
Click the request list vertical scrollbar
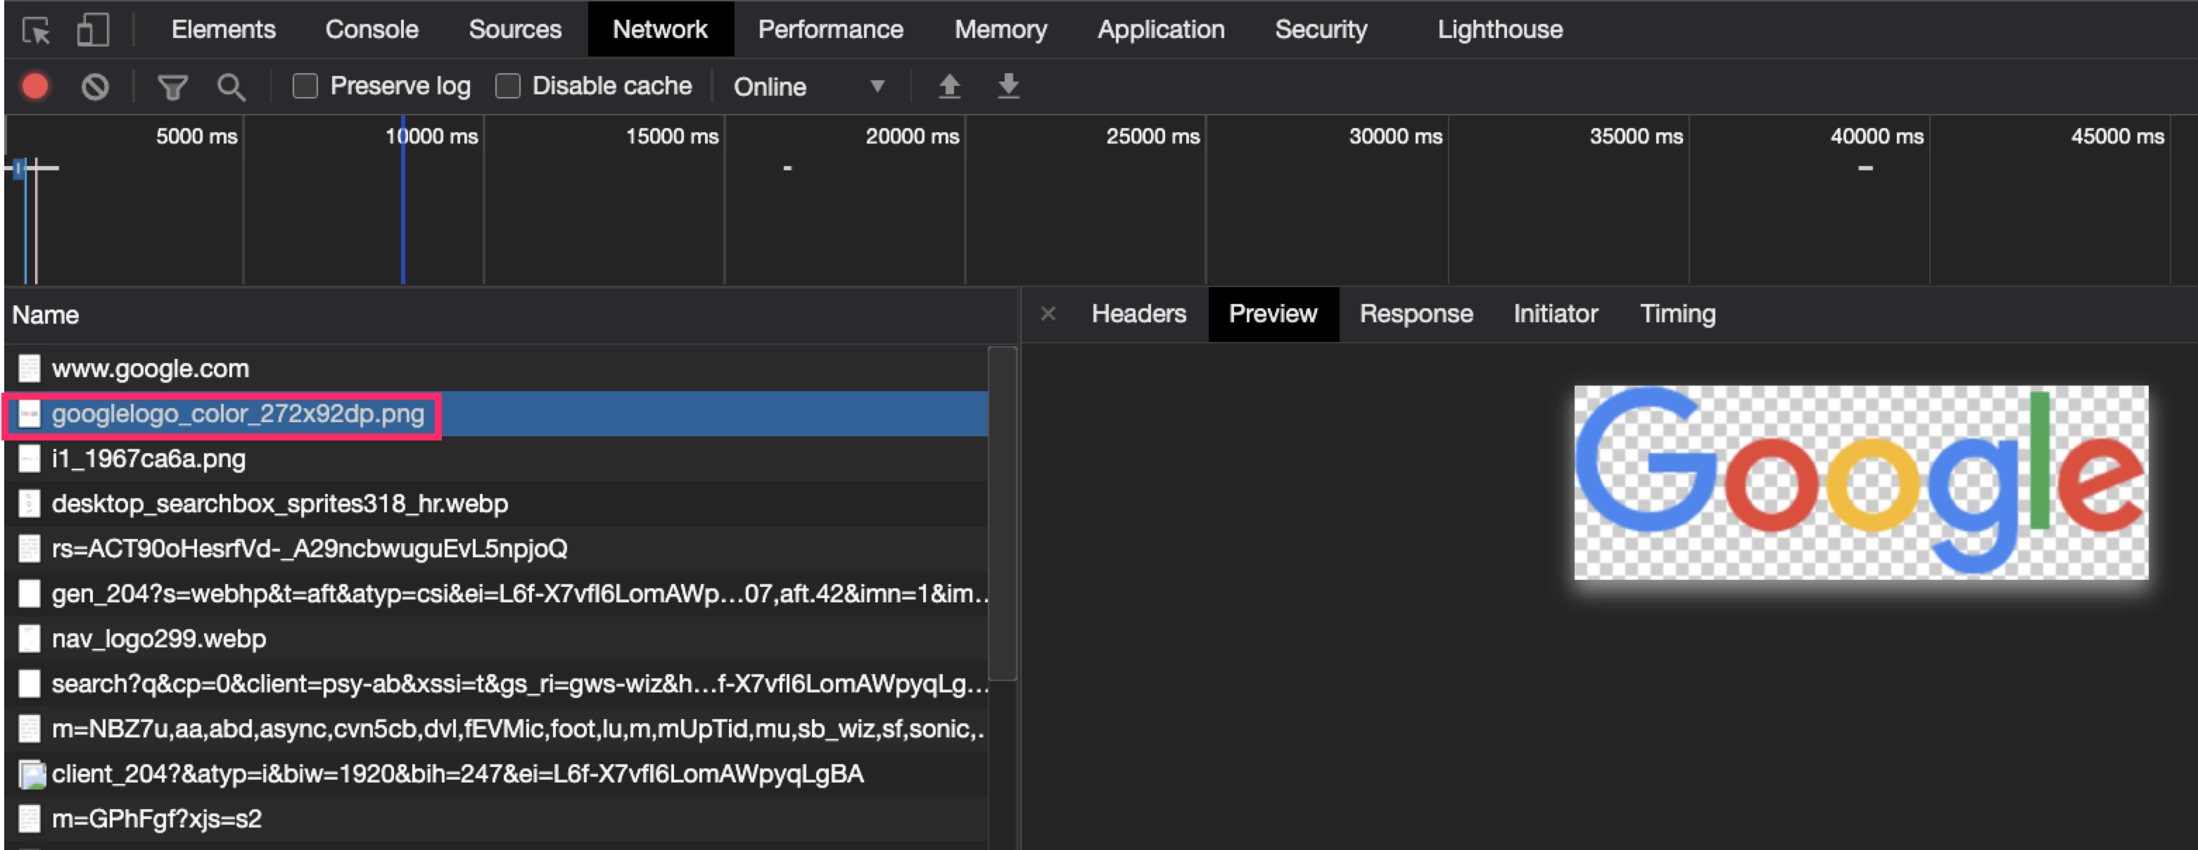pos(1002,512)
